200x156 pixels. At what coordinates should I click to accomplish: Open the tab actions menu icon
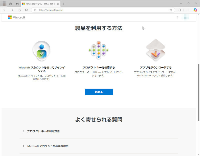[x=17, y=4]
